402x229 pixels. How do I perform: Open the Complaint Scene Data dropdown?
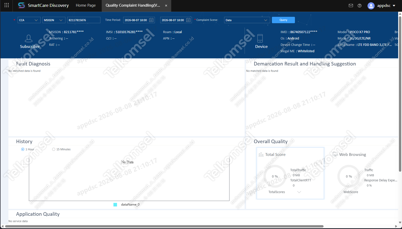point(247,20)
